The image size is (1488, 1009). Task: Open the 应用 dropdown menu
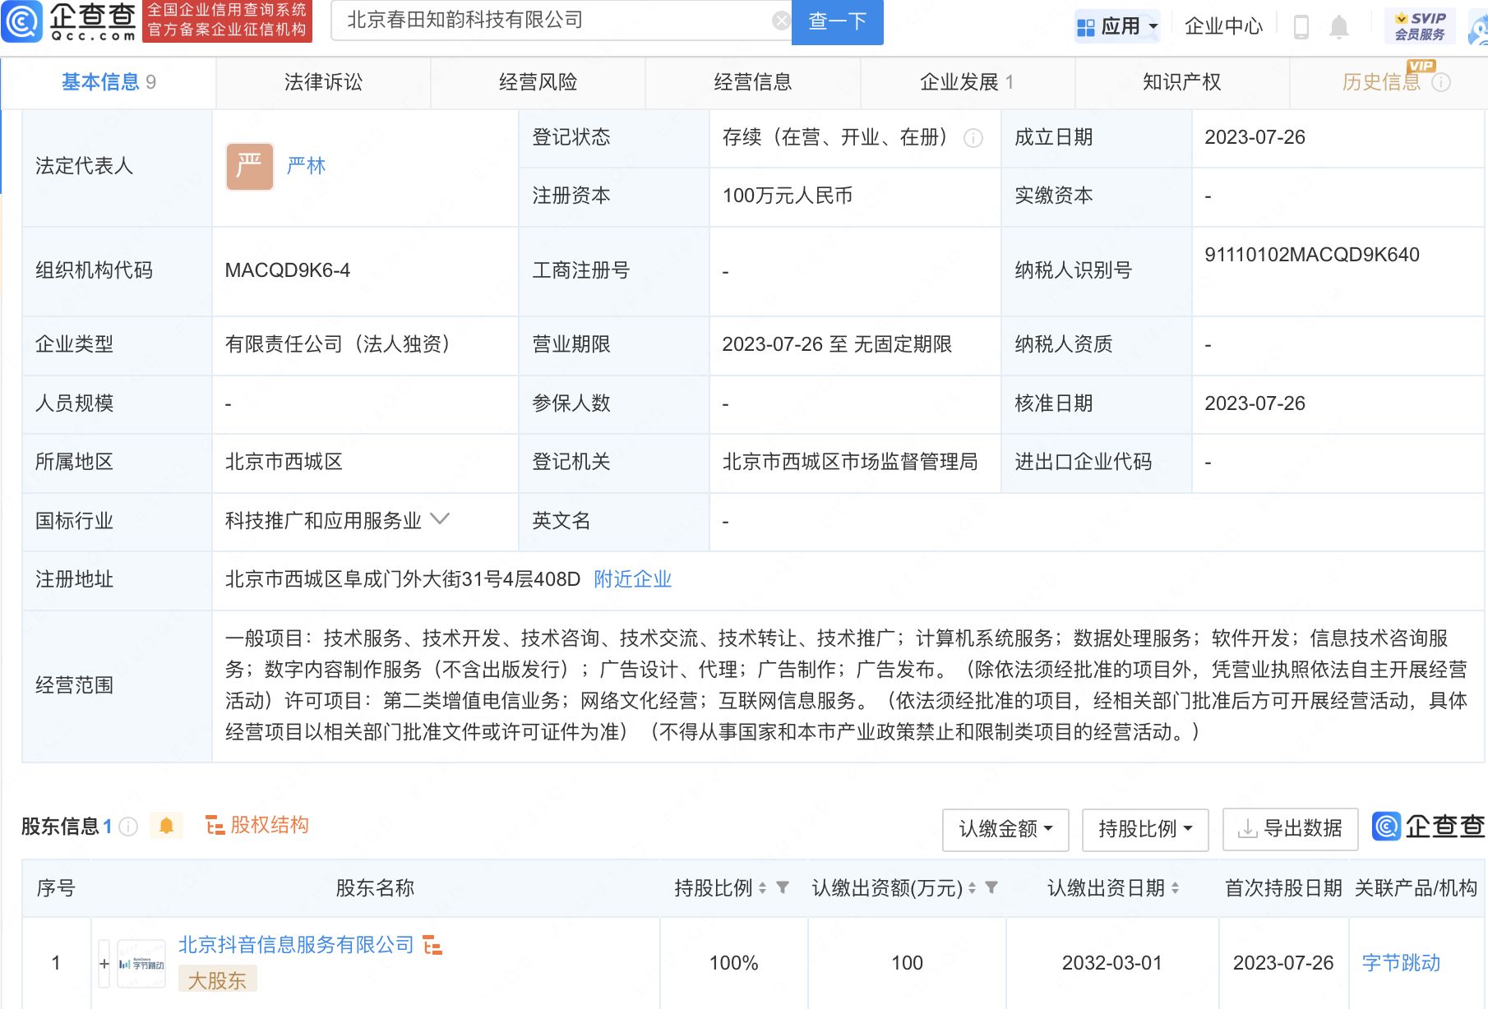[1118, 26]
